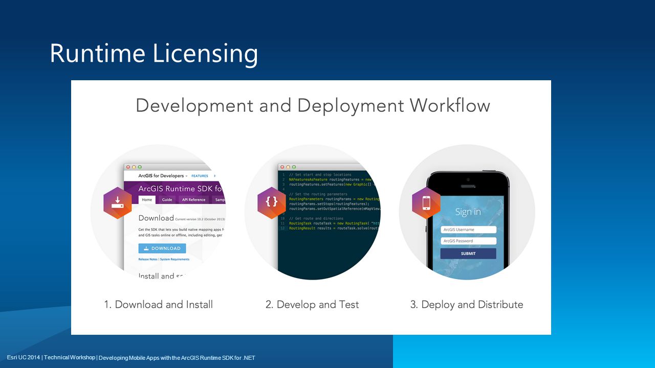
Task: Click the Runtime Licensing slide title
Action: (x=154, y=54)
